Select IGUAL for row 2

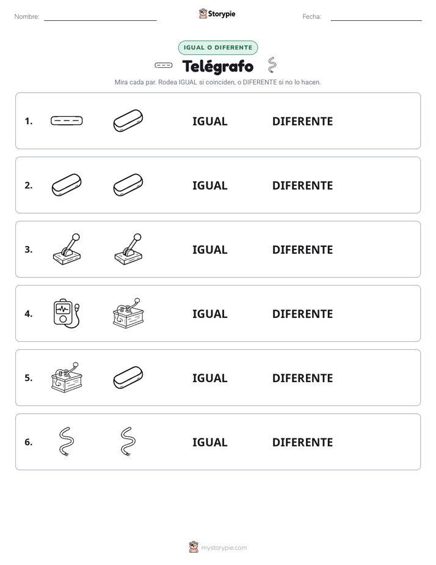[209, 185]
